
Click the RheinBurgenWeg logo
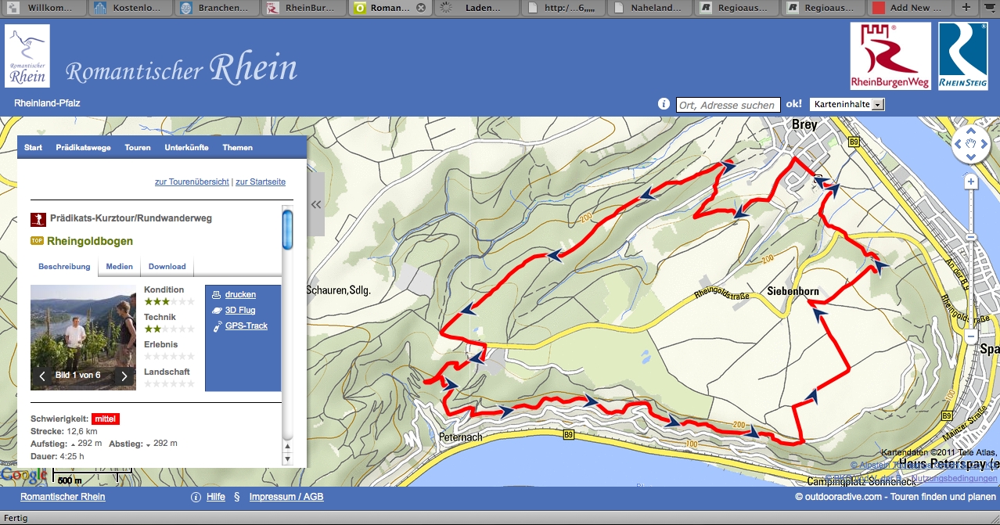coord(890,56)
